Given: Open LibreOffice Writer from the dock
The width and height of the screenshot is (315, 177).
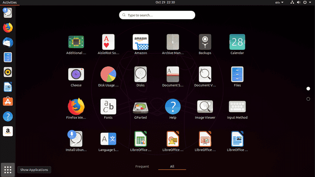Looking at the screenshot, I should tap(8, 87).
